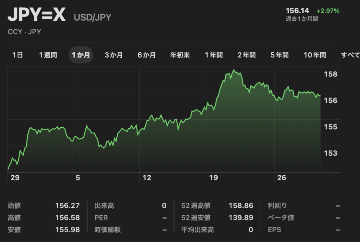Switch to the 1年間 chart view
Image resolution: width=360 pixels, height=242 pixels.
click(214, 55)
